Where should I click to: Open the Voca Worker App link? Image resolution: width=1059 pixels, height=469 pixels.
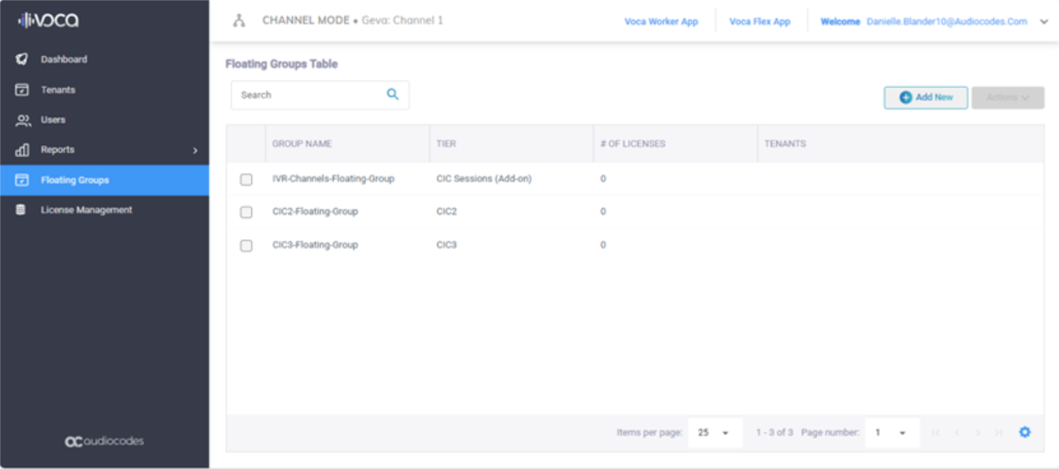click(x=661, y=22)
